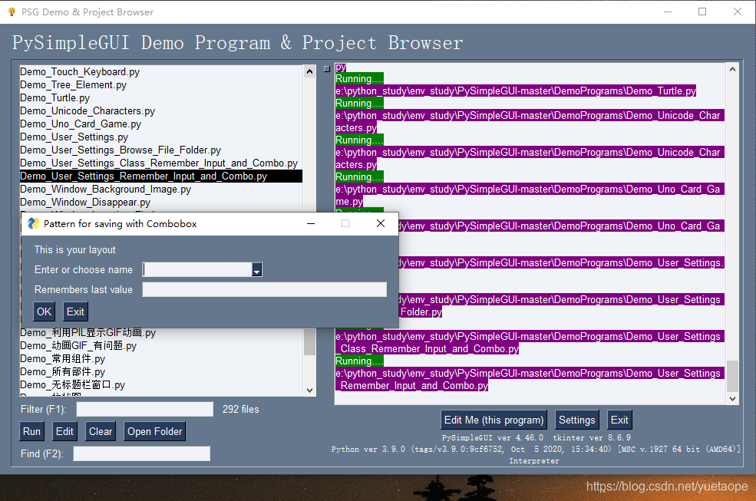Click the Class_Remember_Input_and_Combo.py output line

click(x=428, y=348)
